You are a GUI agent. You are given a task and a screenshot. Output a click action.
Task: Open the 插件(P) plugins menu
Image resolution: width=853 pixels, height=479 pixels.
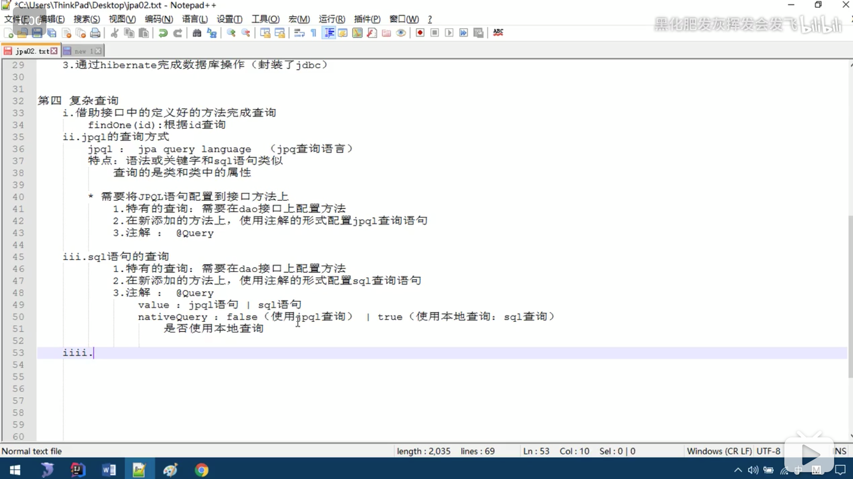pos(367,19)
